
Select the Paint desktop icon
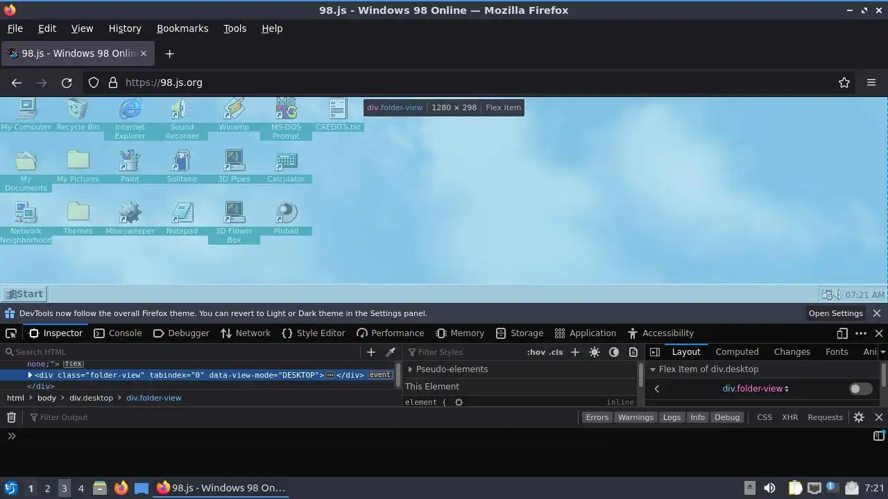[130, 166]
